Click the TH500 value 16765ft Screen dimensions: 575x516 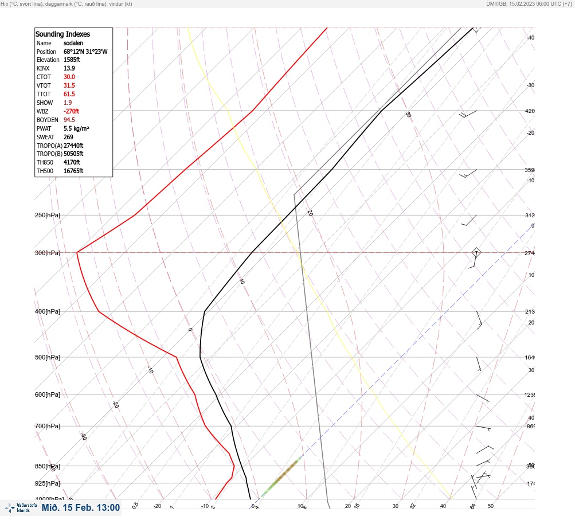[x=73, y=171]
